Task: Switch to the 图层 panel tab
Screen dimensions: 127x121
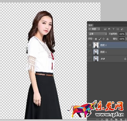Action: tap(90, 25)
